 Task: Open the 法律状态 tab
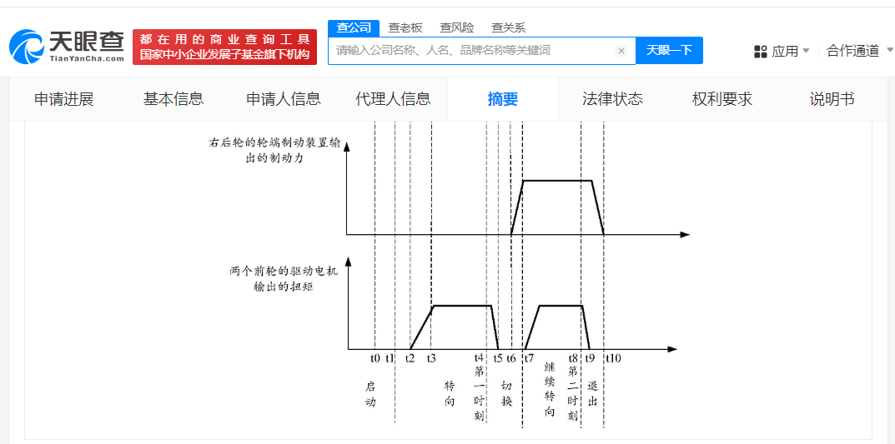click(612, 99)
